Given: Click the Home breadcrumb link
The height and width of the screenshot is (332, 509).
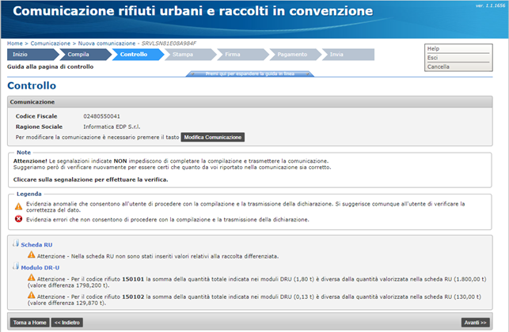Looking at the screenshot, I should pyautogui.click(x=14, y=43).
